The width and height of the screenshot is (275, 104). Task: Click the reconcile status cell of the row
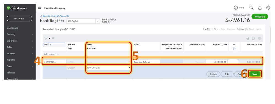coord(233,62)
